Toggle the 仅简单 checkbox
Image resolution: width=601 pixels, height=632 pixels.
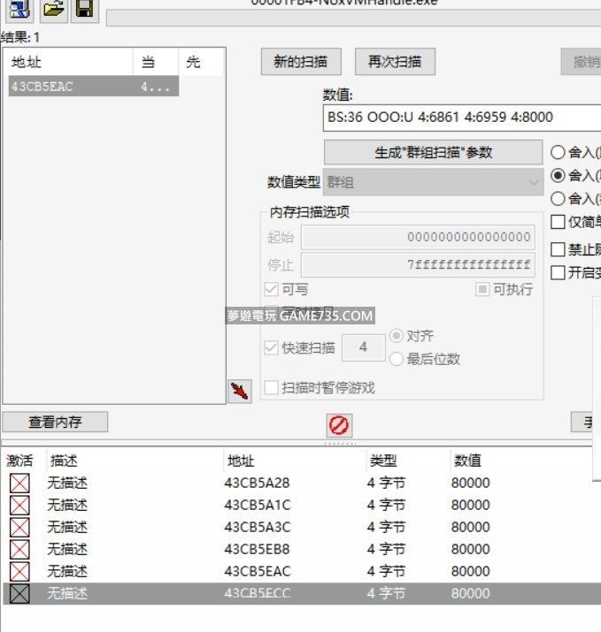558,222
